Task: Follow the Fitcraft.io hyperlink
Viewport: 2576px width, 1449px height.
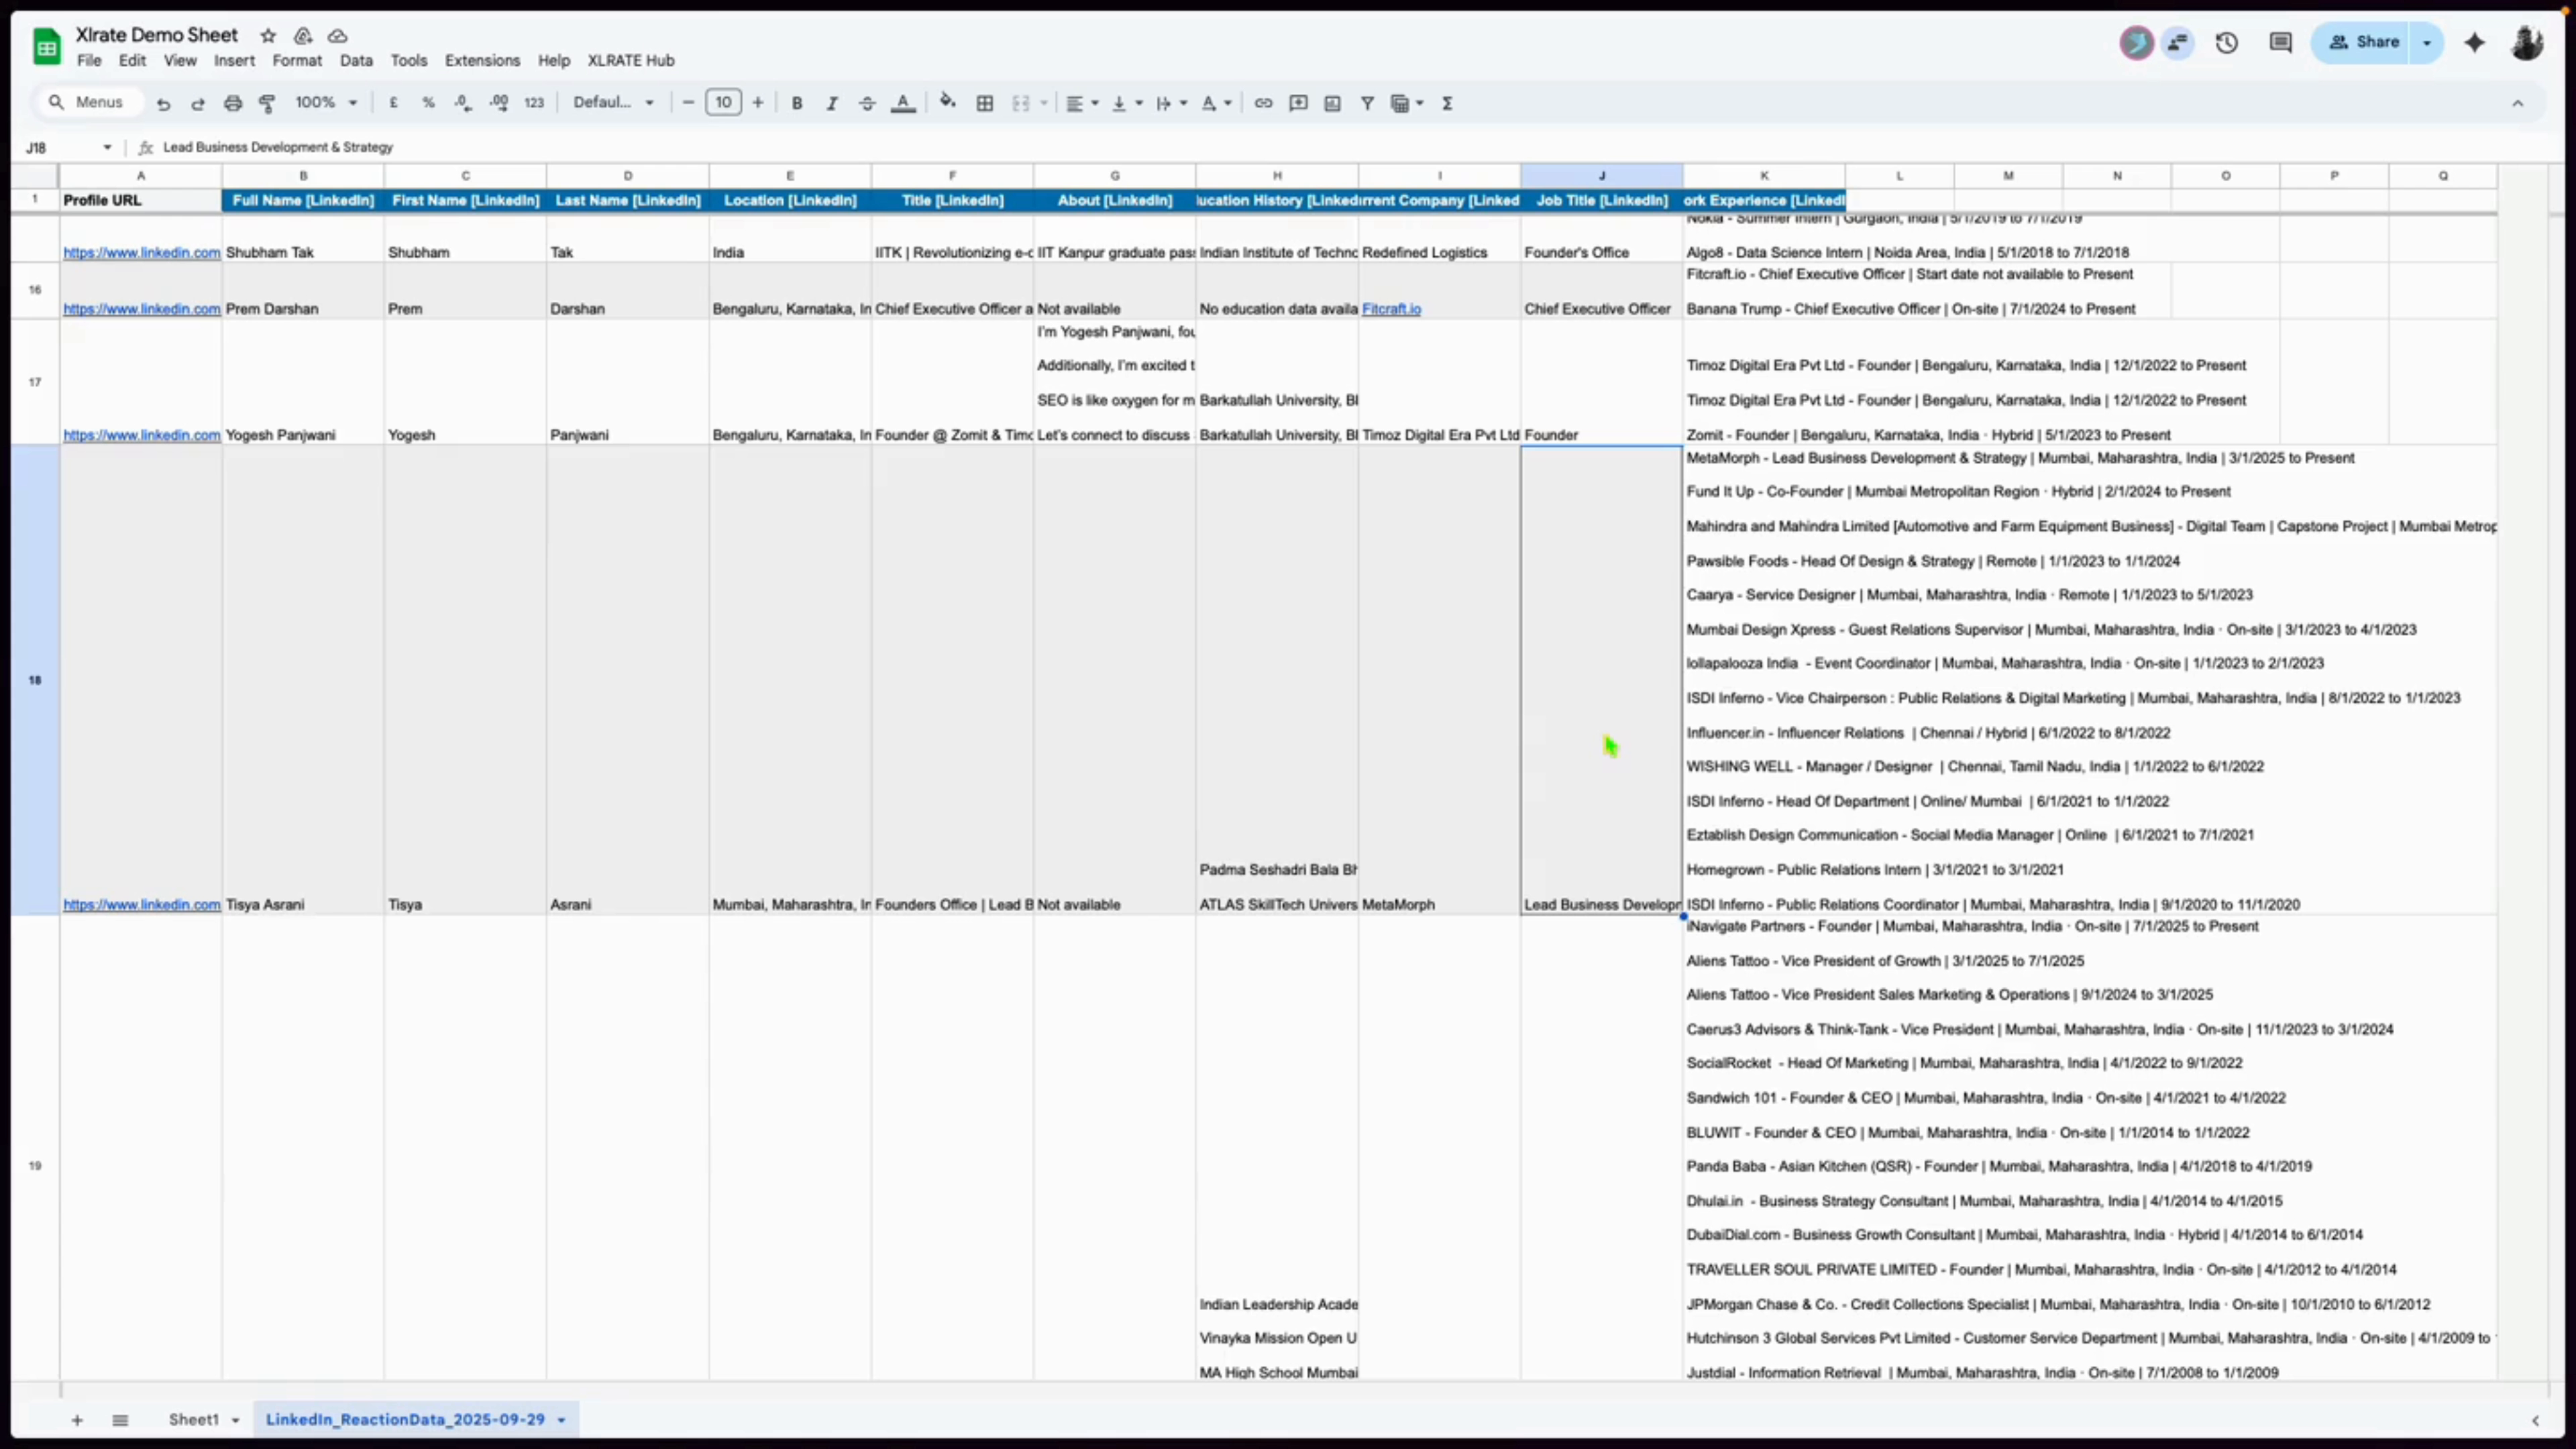Action: pos(1391,308)
